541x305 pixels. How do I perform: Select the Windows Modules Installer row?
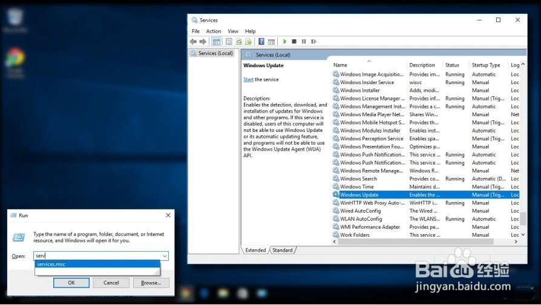[x=425, y=131]
